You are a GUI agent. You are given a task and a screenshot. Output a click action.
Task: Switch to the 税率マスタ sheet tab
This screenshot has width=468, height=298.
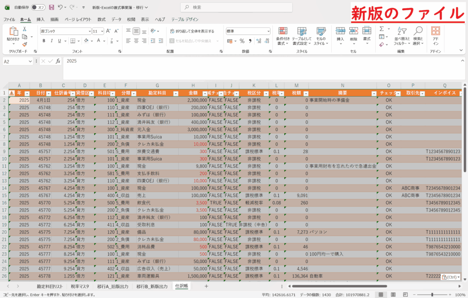pyautogui.click(x=80, y=286)
